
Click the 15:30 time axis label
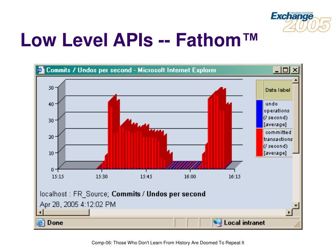point(102,177)
